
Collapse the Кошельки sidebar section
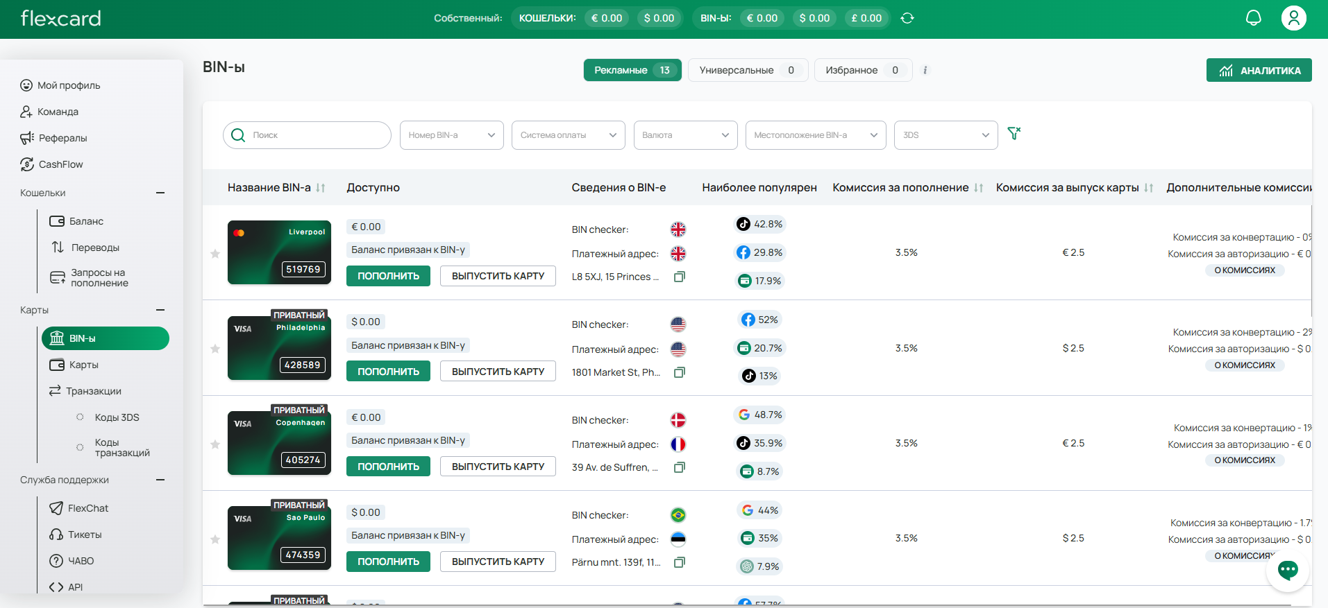(160, 193)
